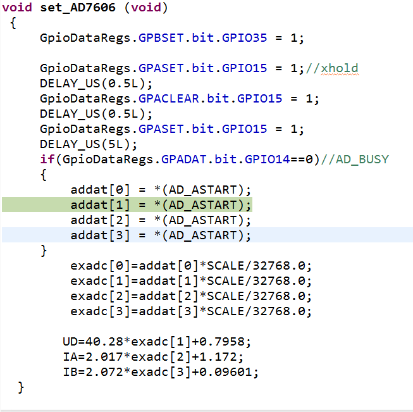413x412 pixels.
Task: Click the if GPADAT GPIO14==0 condition
Action: click(x=180, y=159)
